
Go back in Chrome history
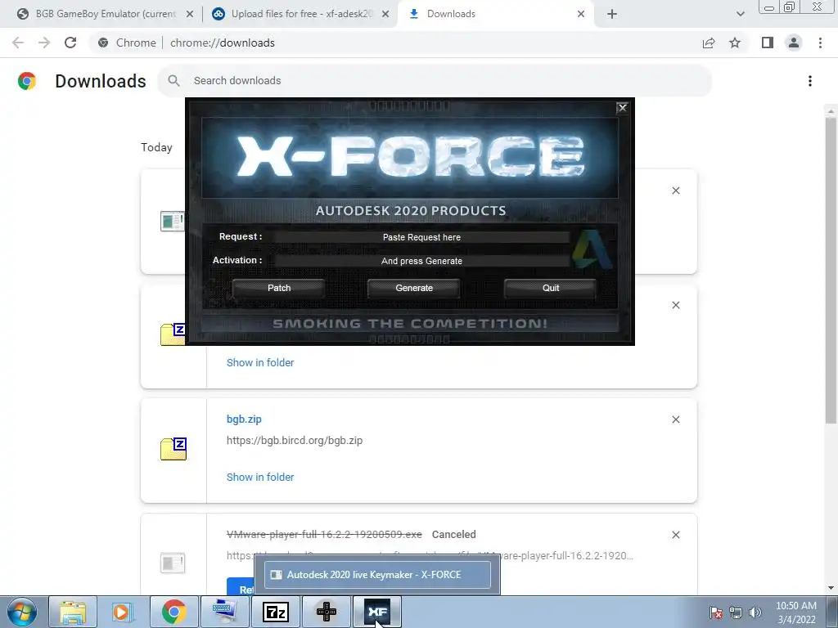click(18, 43)
